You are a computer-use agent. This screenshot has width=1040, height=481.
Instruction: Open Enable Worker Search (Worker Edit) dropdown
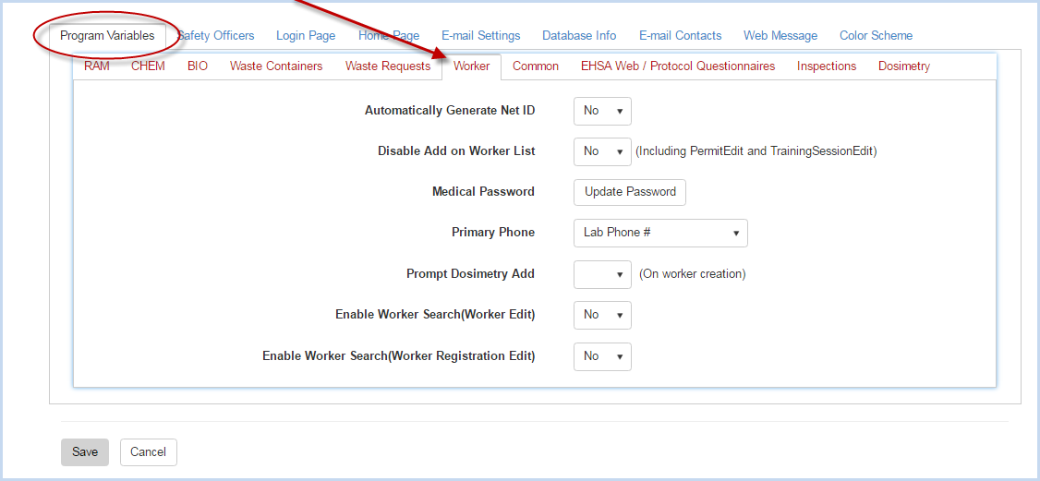[602, 315]
